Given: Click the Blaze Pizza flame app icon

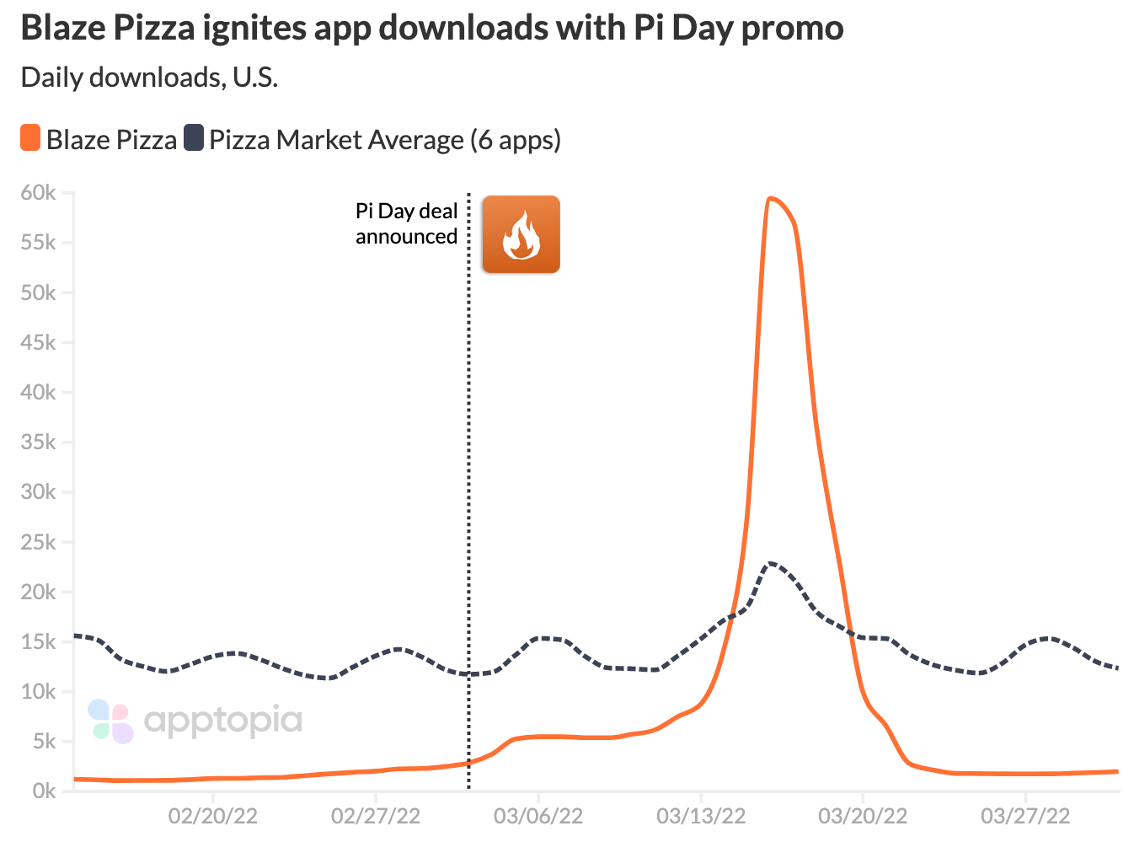Looking at the screenshot, I should tap(521, 234).
